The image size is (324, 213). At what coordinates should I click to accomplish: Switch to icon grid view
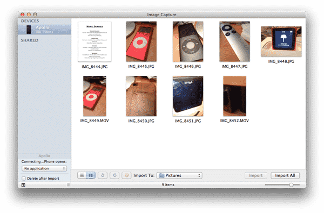(91, 175)
